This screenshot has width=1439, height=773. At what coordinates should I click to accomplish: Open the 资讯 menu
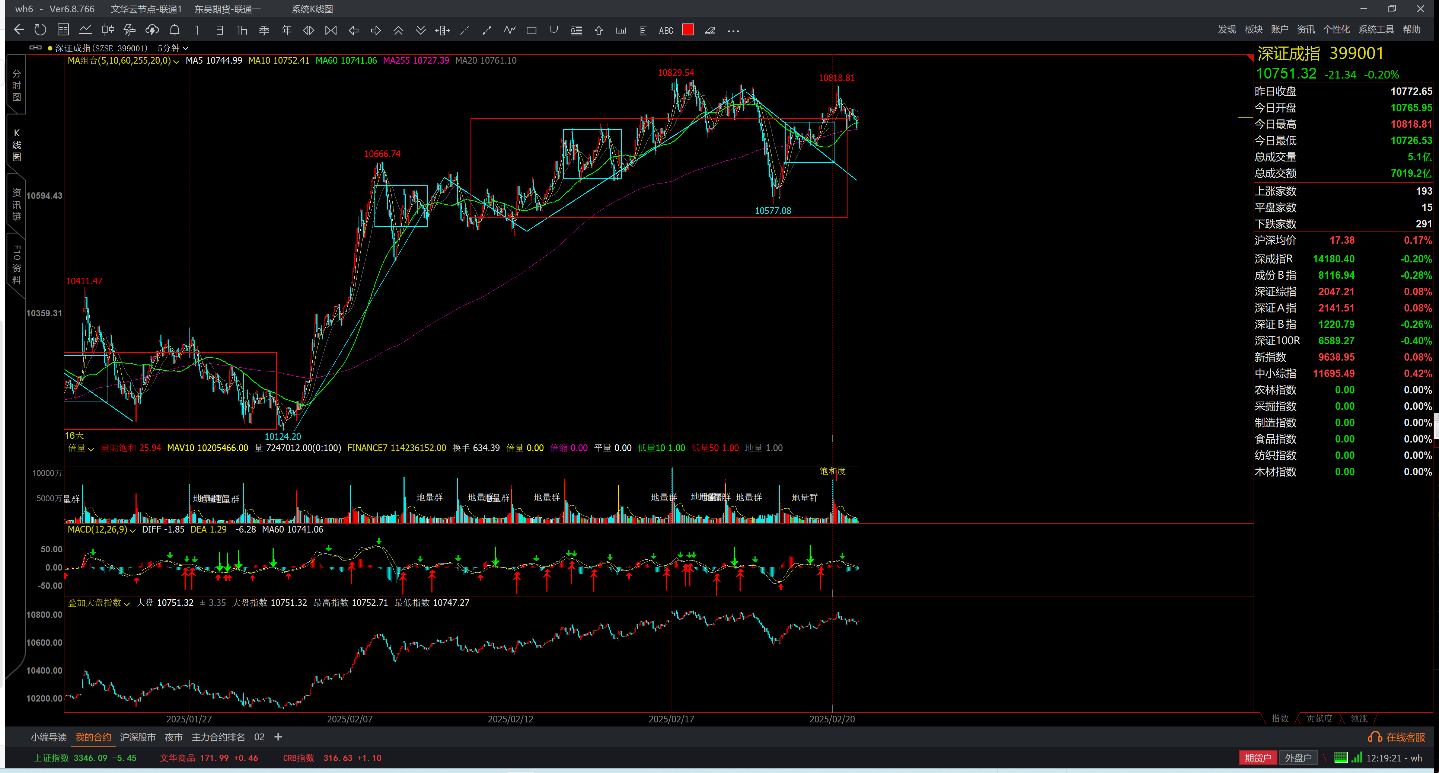click(1305, 29)
